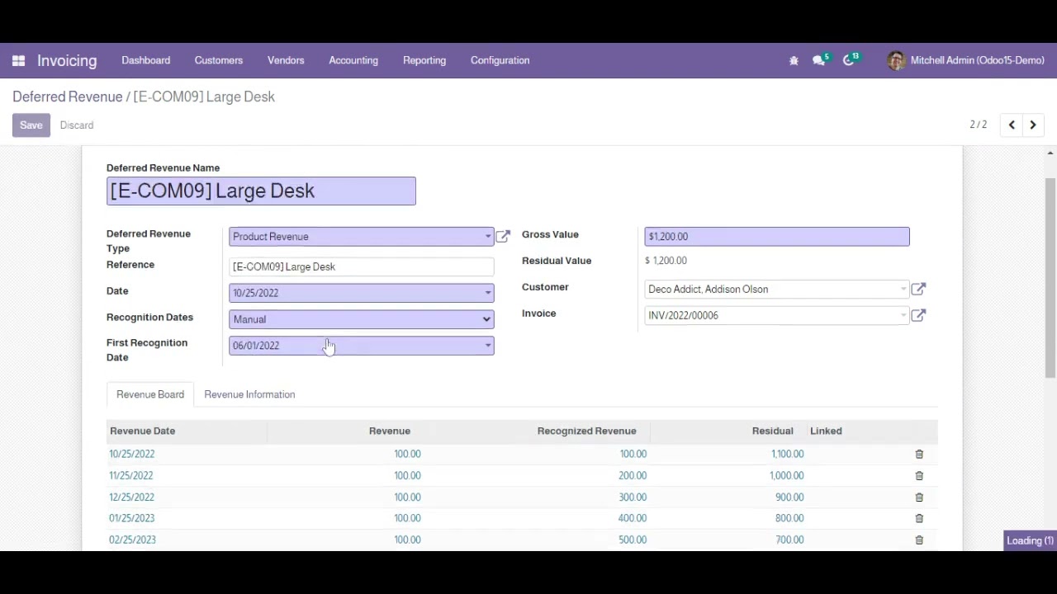Open the conversations chat icon

pos(820,59)
